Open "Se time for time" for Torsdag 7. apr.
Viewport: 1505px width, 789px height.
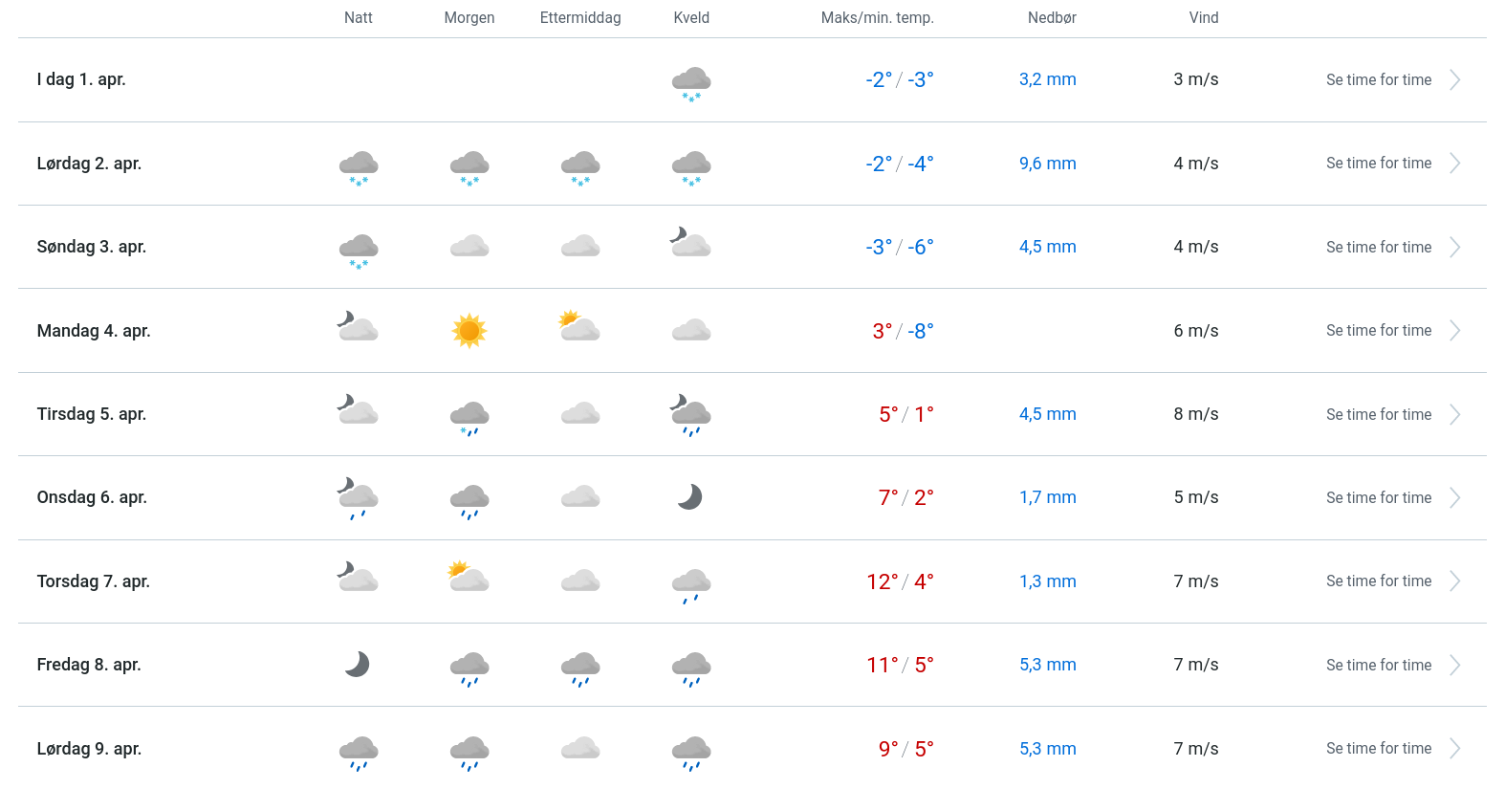coord(1378,581)
